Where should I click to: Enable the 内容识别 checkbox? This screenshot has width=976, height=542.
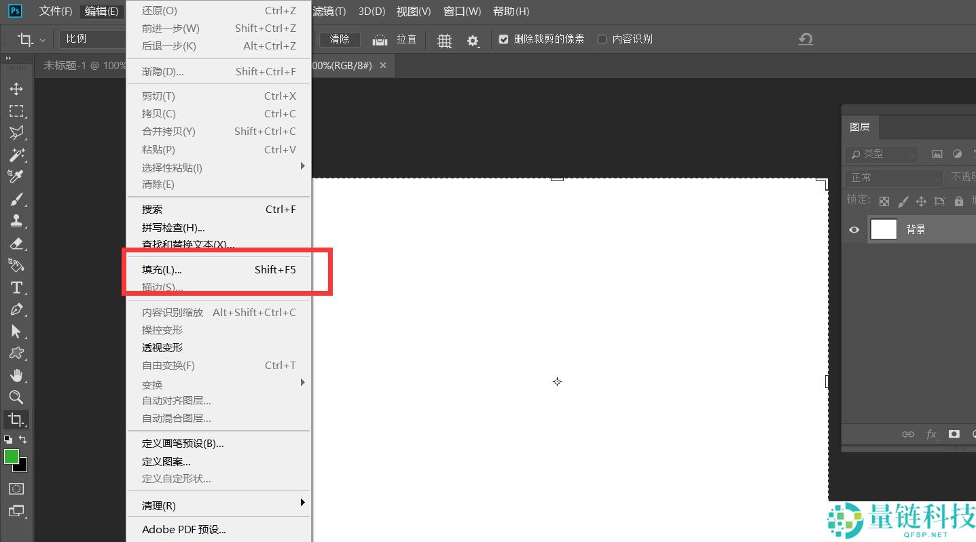coord(602,39)
